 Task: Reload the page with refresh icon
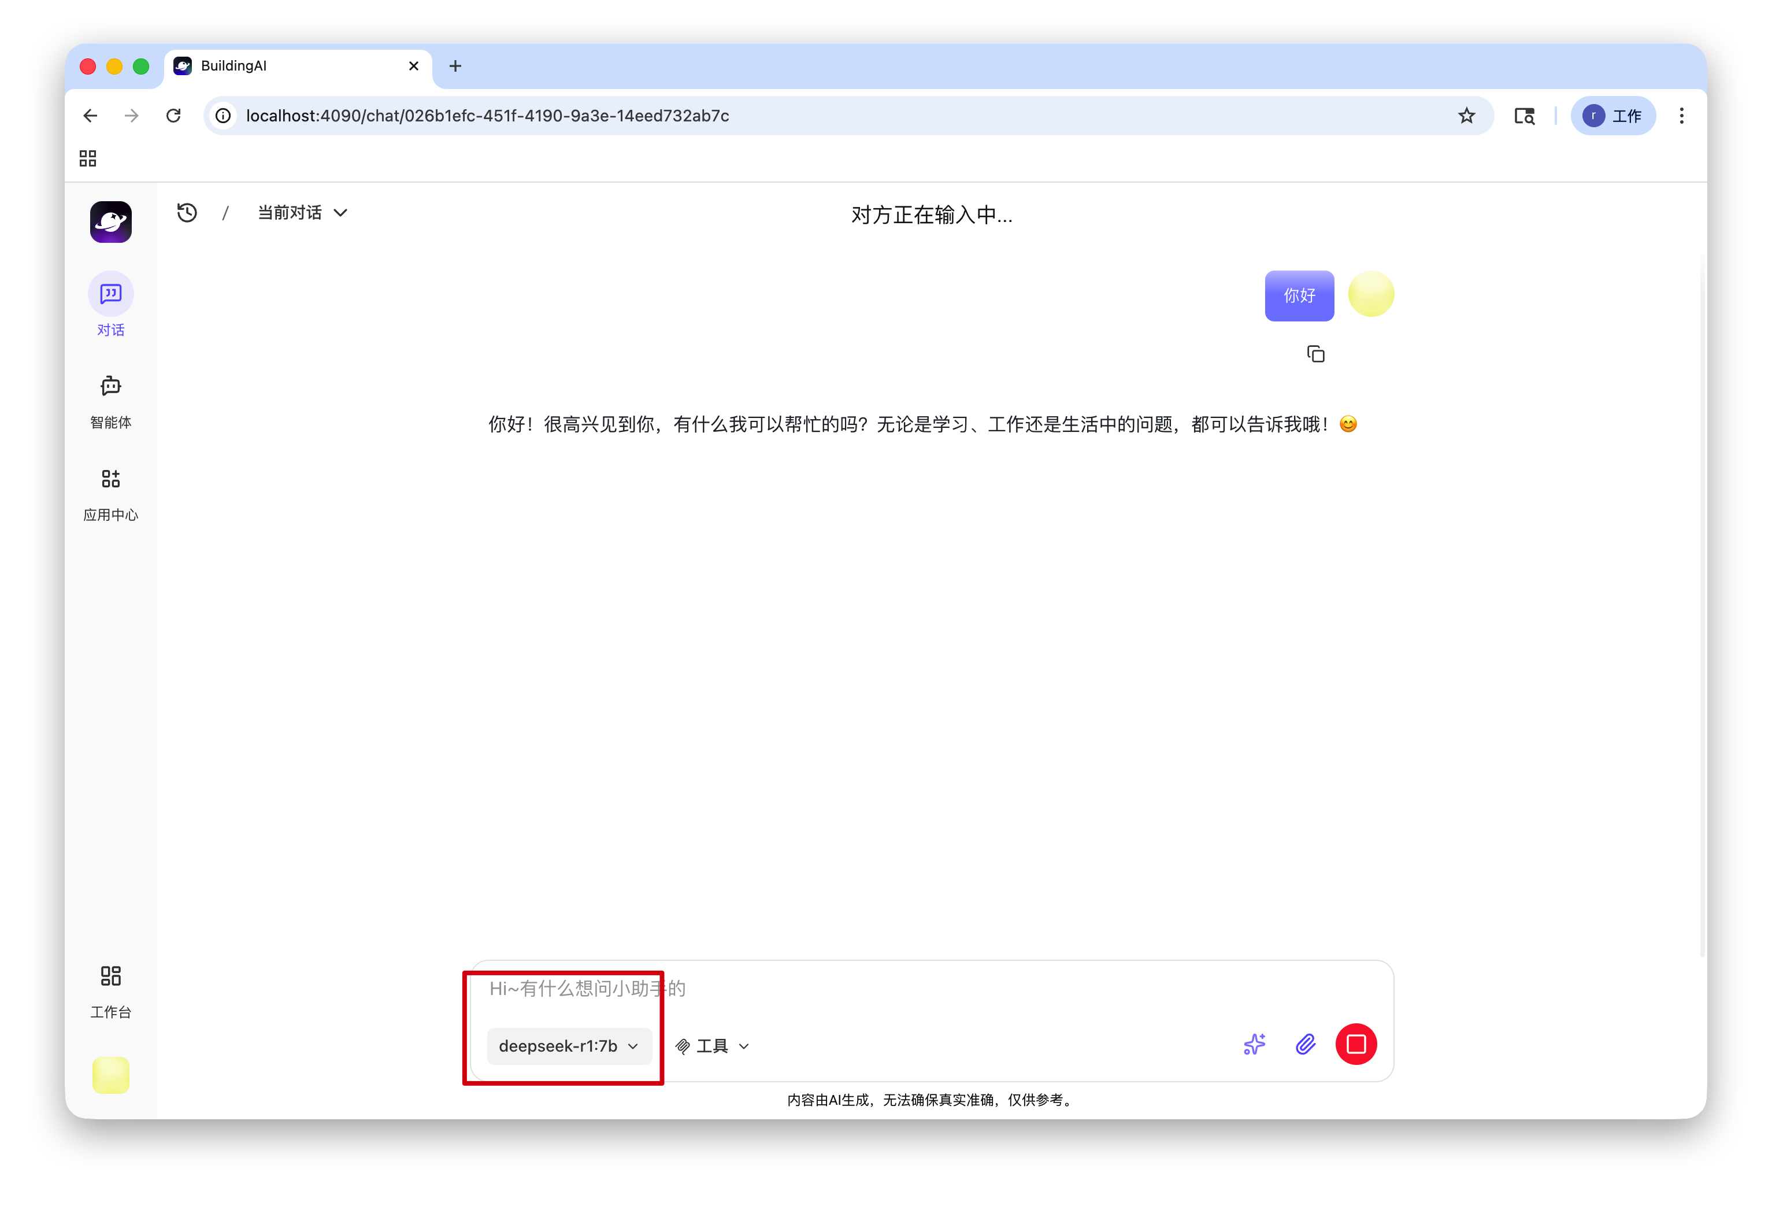[x=174, y=116]
